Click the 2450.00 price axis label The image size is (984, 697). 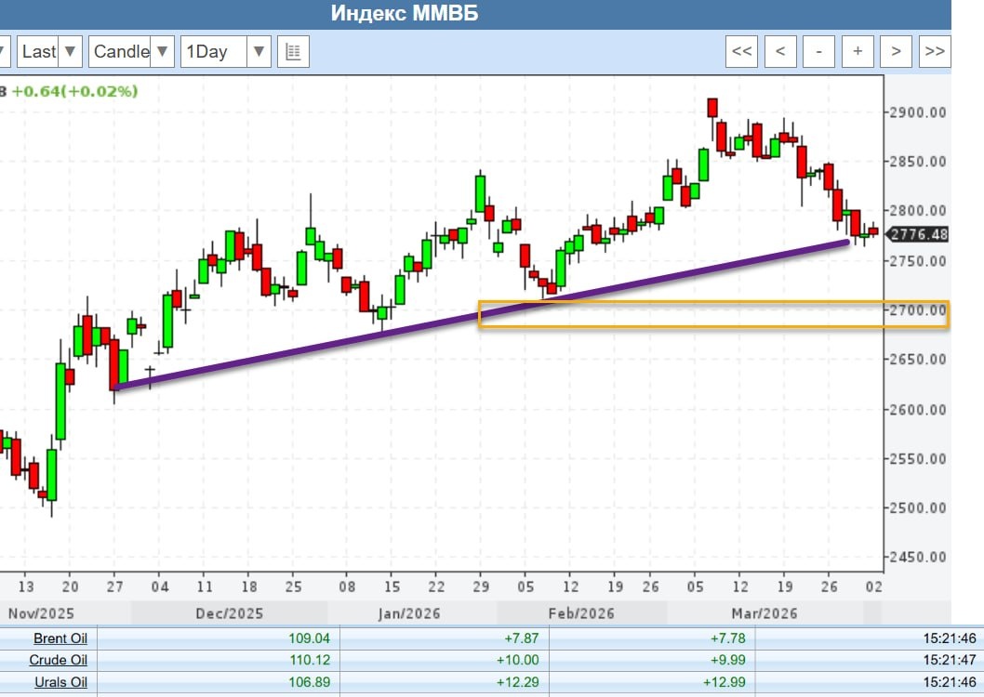click(x=918, y=558)
